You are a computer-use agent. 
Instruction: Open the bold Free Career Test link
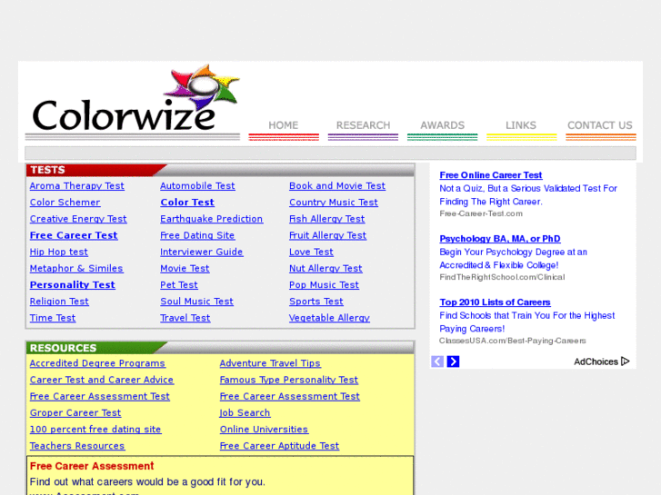click(74, 235)
